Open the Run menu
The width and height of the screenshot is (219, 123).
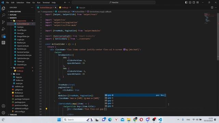point(39,2)
